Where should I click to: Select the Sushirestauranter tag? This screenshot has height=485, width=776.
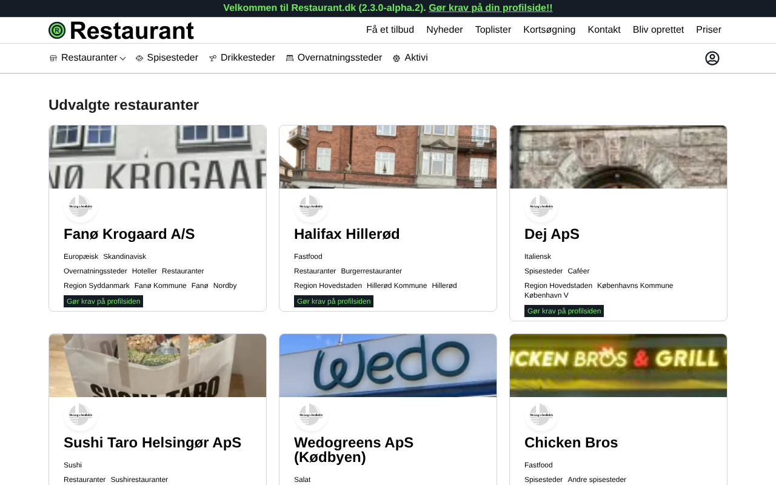pos(139,480)
